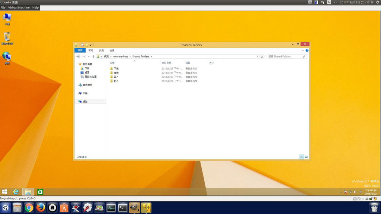Screen dimensions: 381x214
Task: Open System Monitor from Ubuntu dock
Action: [111, 208]
